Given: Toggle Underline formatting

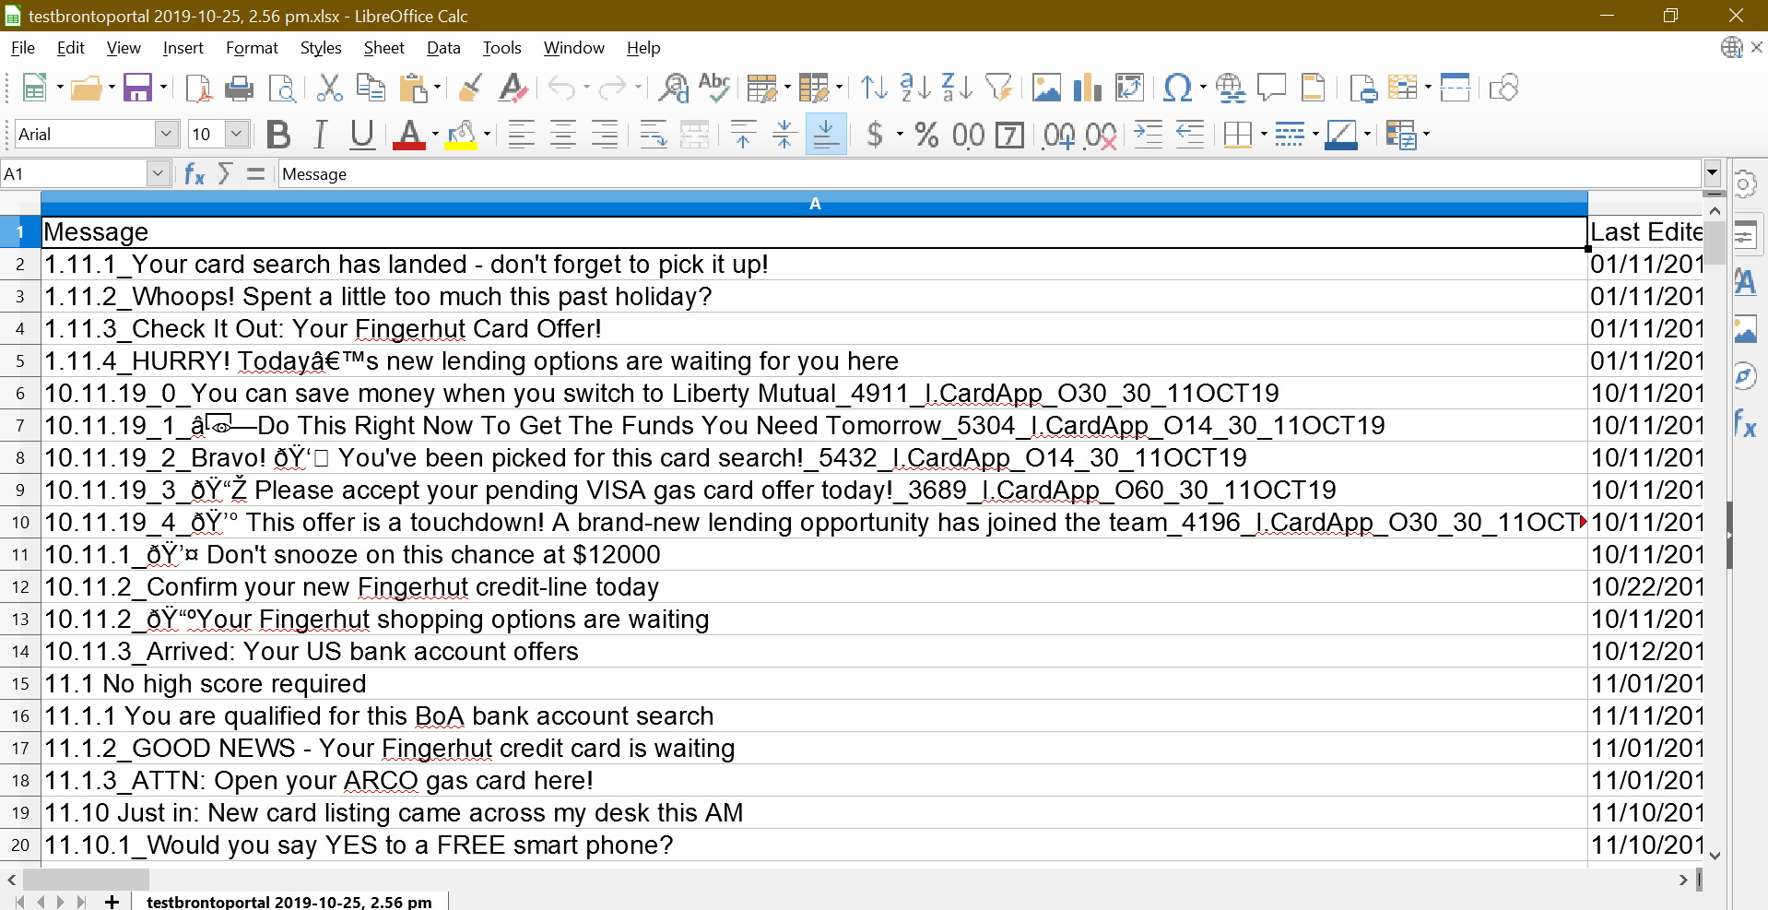Looking at the screenshot, I should coord(362,135).
